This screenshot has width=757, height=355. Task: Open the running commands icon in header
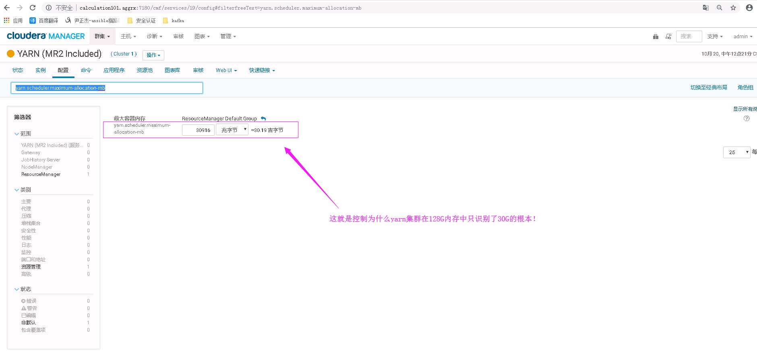pyautogui.click(x=668, y=36)
